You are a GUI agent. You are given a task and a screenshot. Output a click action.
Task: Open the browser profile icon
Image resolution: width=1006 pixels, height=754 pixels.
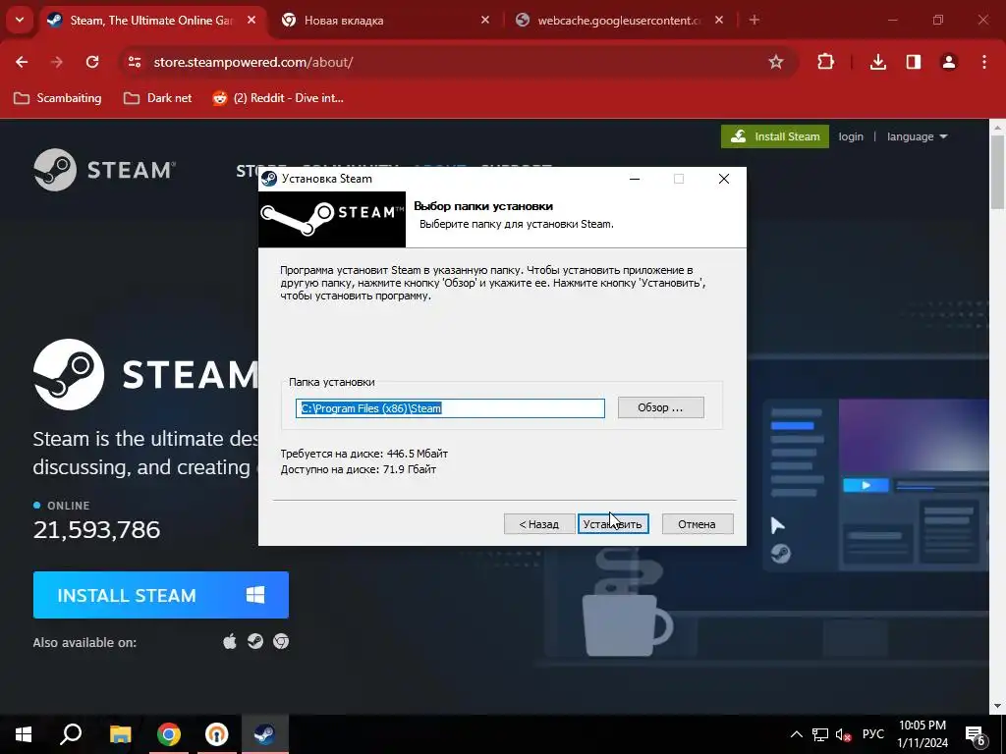(x=949, y=62)
